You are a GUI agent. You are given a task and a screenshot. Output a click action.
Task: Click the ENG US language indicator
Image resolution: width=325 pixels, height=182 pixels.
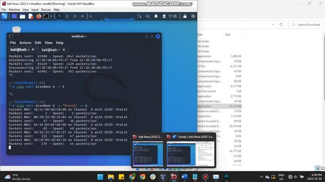(281, 177)
